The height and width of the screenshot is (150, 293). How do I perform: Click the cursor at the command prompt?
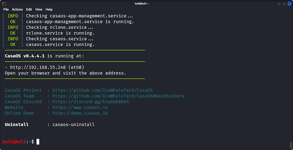tap(38, 142)
